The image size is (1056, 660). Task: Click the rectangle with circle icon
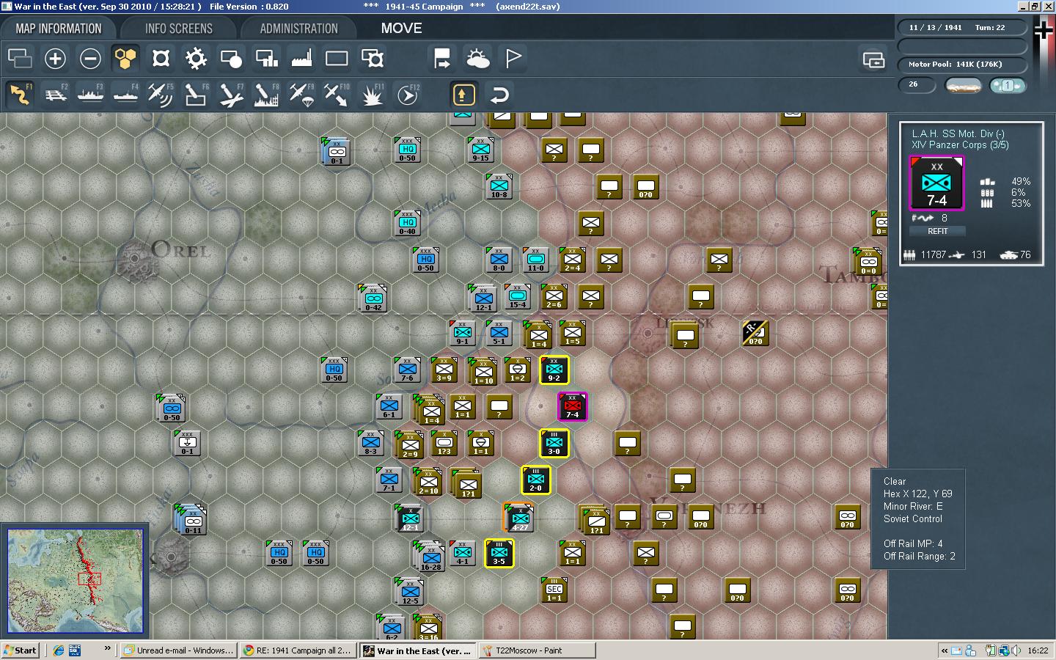231,58
